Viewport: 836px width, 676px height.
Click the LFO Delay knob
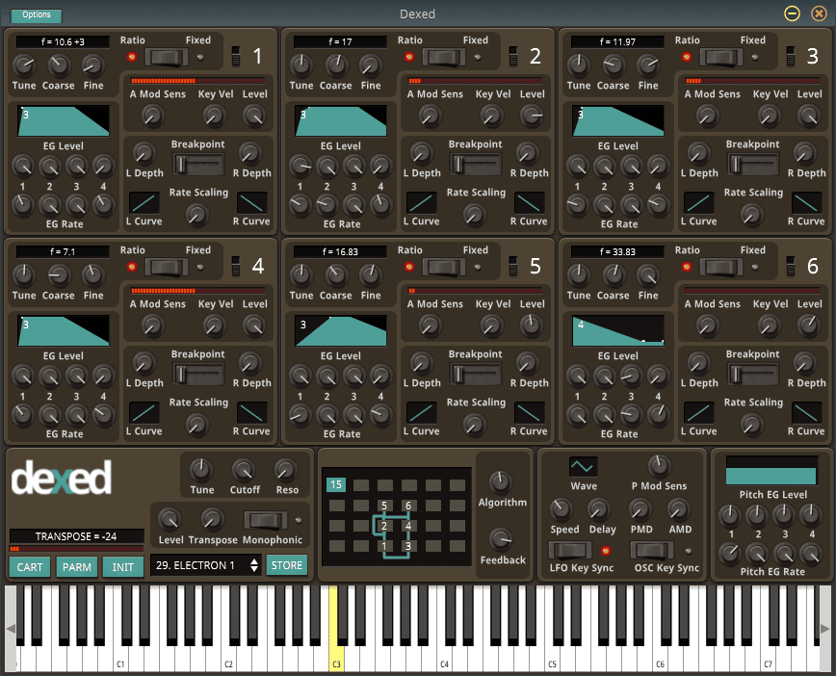click(x=599, y=509)
